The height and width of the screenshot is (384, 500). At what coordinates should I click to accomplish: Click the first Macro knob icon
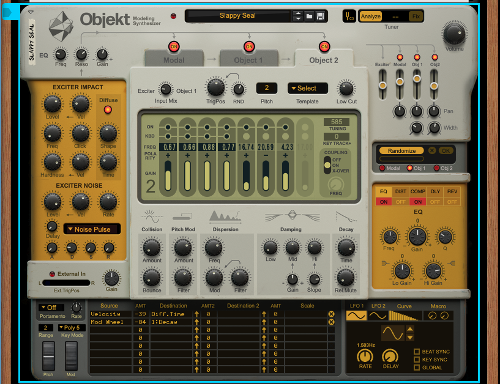coord(433,316)
